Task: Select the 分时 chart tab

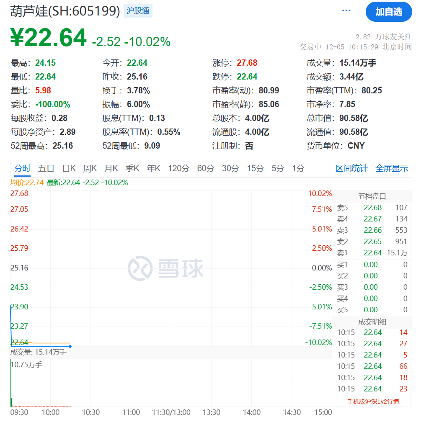Action: tap(22, 168)
